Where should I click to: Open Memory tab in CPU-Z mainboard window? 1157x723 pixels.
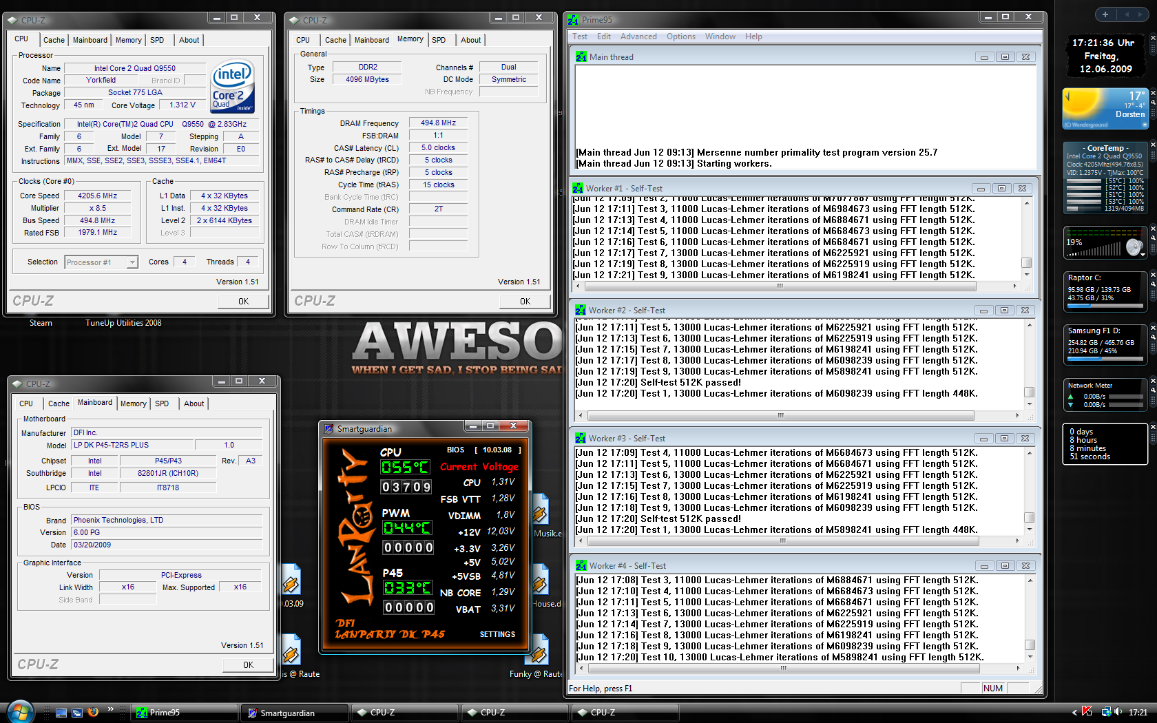coord(134,404)
